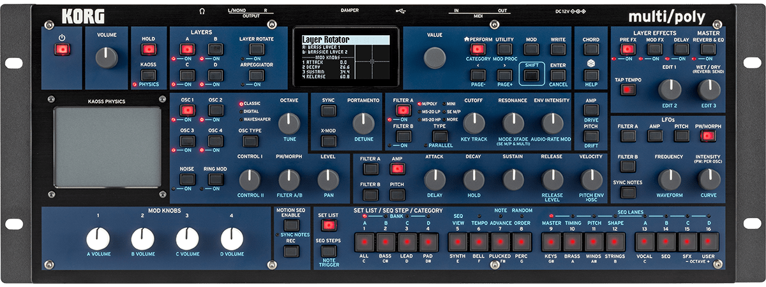Select Layer B button
This screenshot has height=287, width=766.
click(215, 49)
